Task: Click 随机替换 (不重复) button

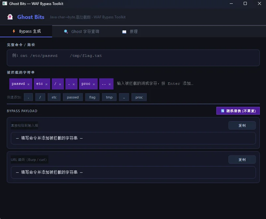Action: 238,111
